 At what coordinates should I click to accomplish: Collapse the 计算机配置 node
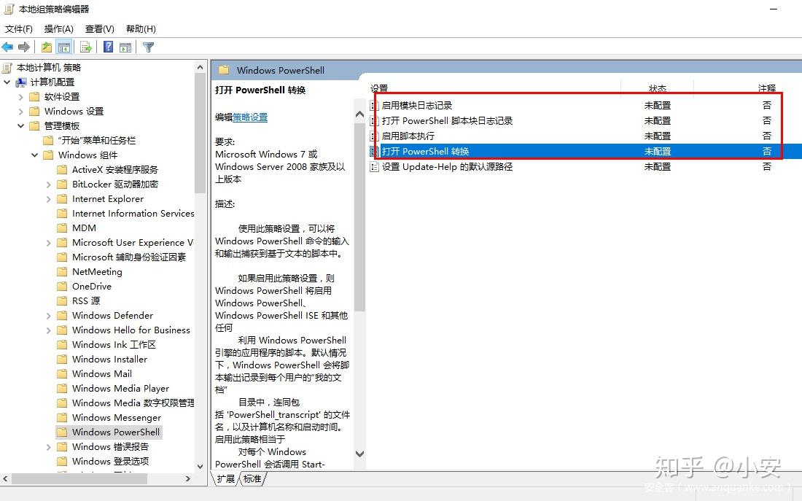point(7,82)
